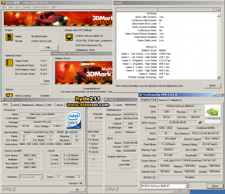Click the Rated FSB value 2000.1 MHz
Screen dimensions: 225x194
[x=30, y=167]
